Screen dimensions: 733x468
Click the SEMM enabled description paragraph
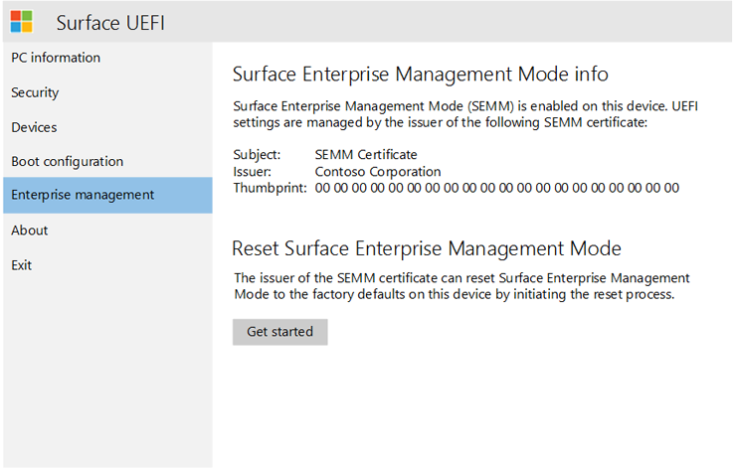point(464,114)
